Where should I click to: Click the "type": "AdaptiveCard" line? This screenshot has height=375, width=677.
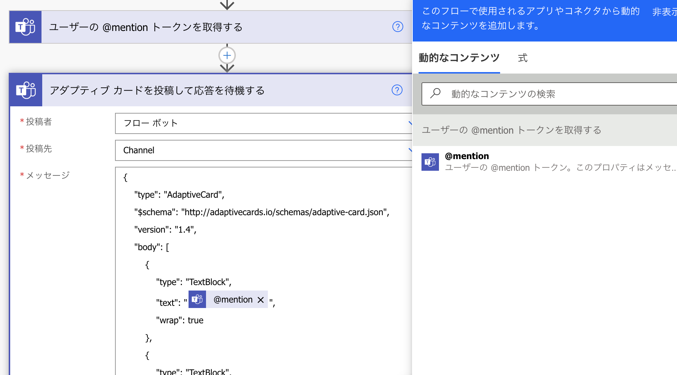point(179,195)
